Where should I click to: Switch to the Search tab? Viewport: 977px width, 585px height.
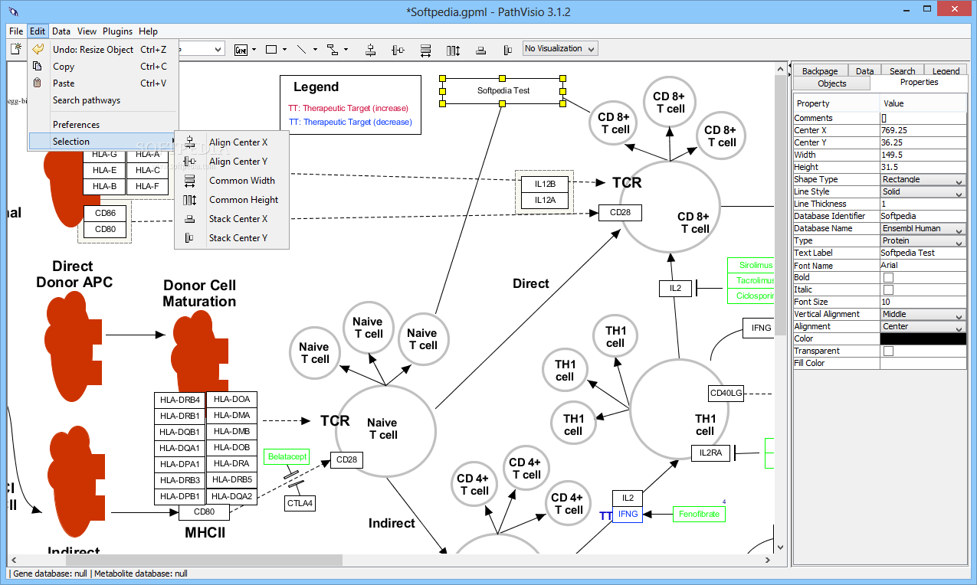tap(903, 71)
